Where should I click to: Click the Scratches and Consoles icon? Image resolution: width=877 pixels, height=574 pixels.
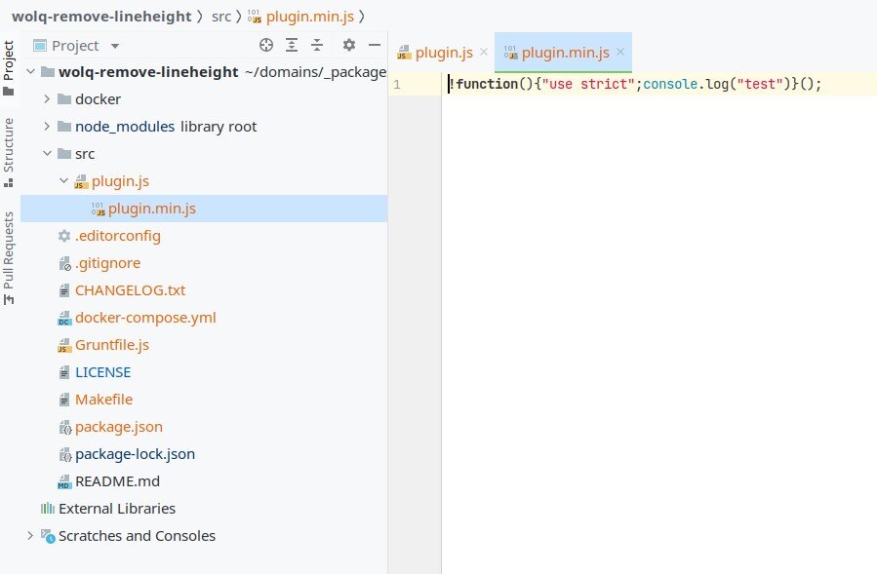(x=48, y=536)
